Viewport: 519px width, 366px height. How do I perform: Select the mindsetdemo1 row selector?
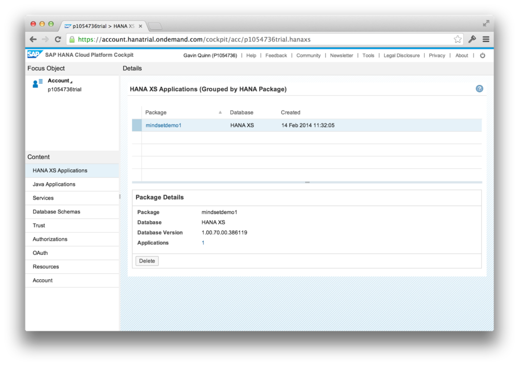tap(137, 126)
